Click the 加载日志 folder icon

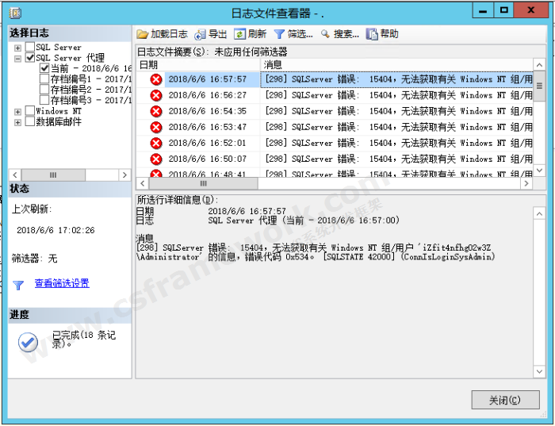point(143,34)
